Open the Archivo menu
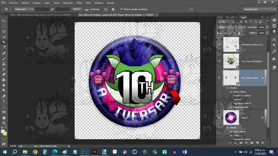Viewport: 278px width, 156px height. click(x=14, y=3)
